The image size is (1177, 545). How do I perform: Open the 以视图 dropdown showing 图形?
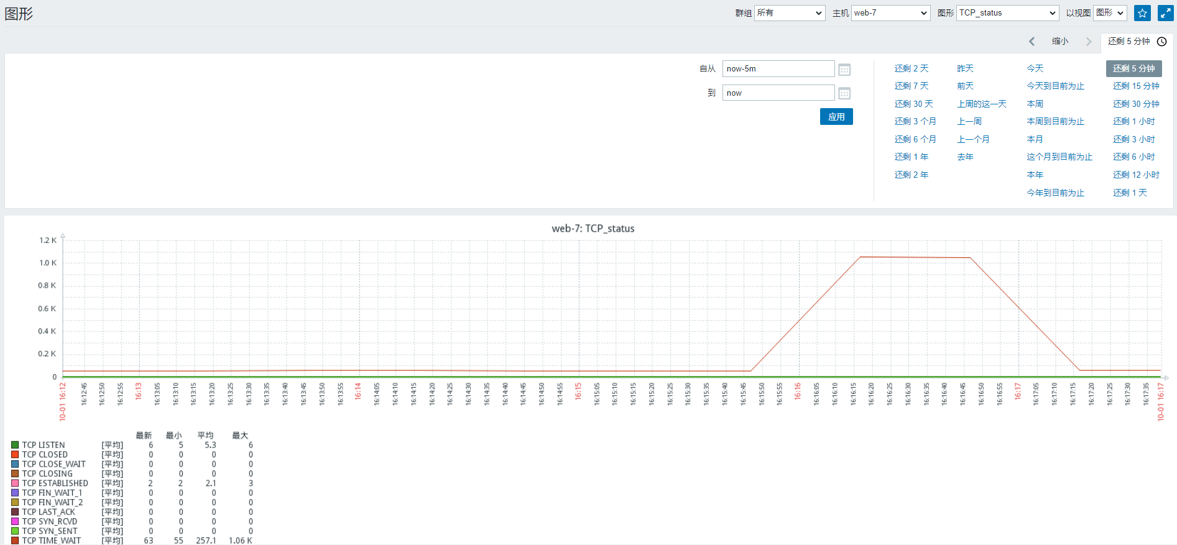click(x=1110, y=13)
